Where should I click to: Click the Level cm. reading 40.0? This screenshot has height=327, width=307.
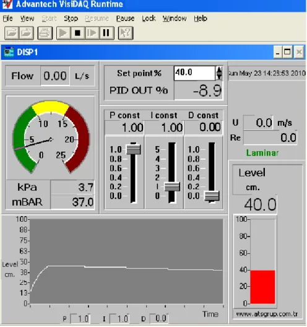pyautogui.click(x=260, y=204)
